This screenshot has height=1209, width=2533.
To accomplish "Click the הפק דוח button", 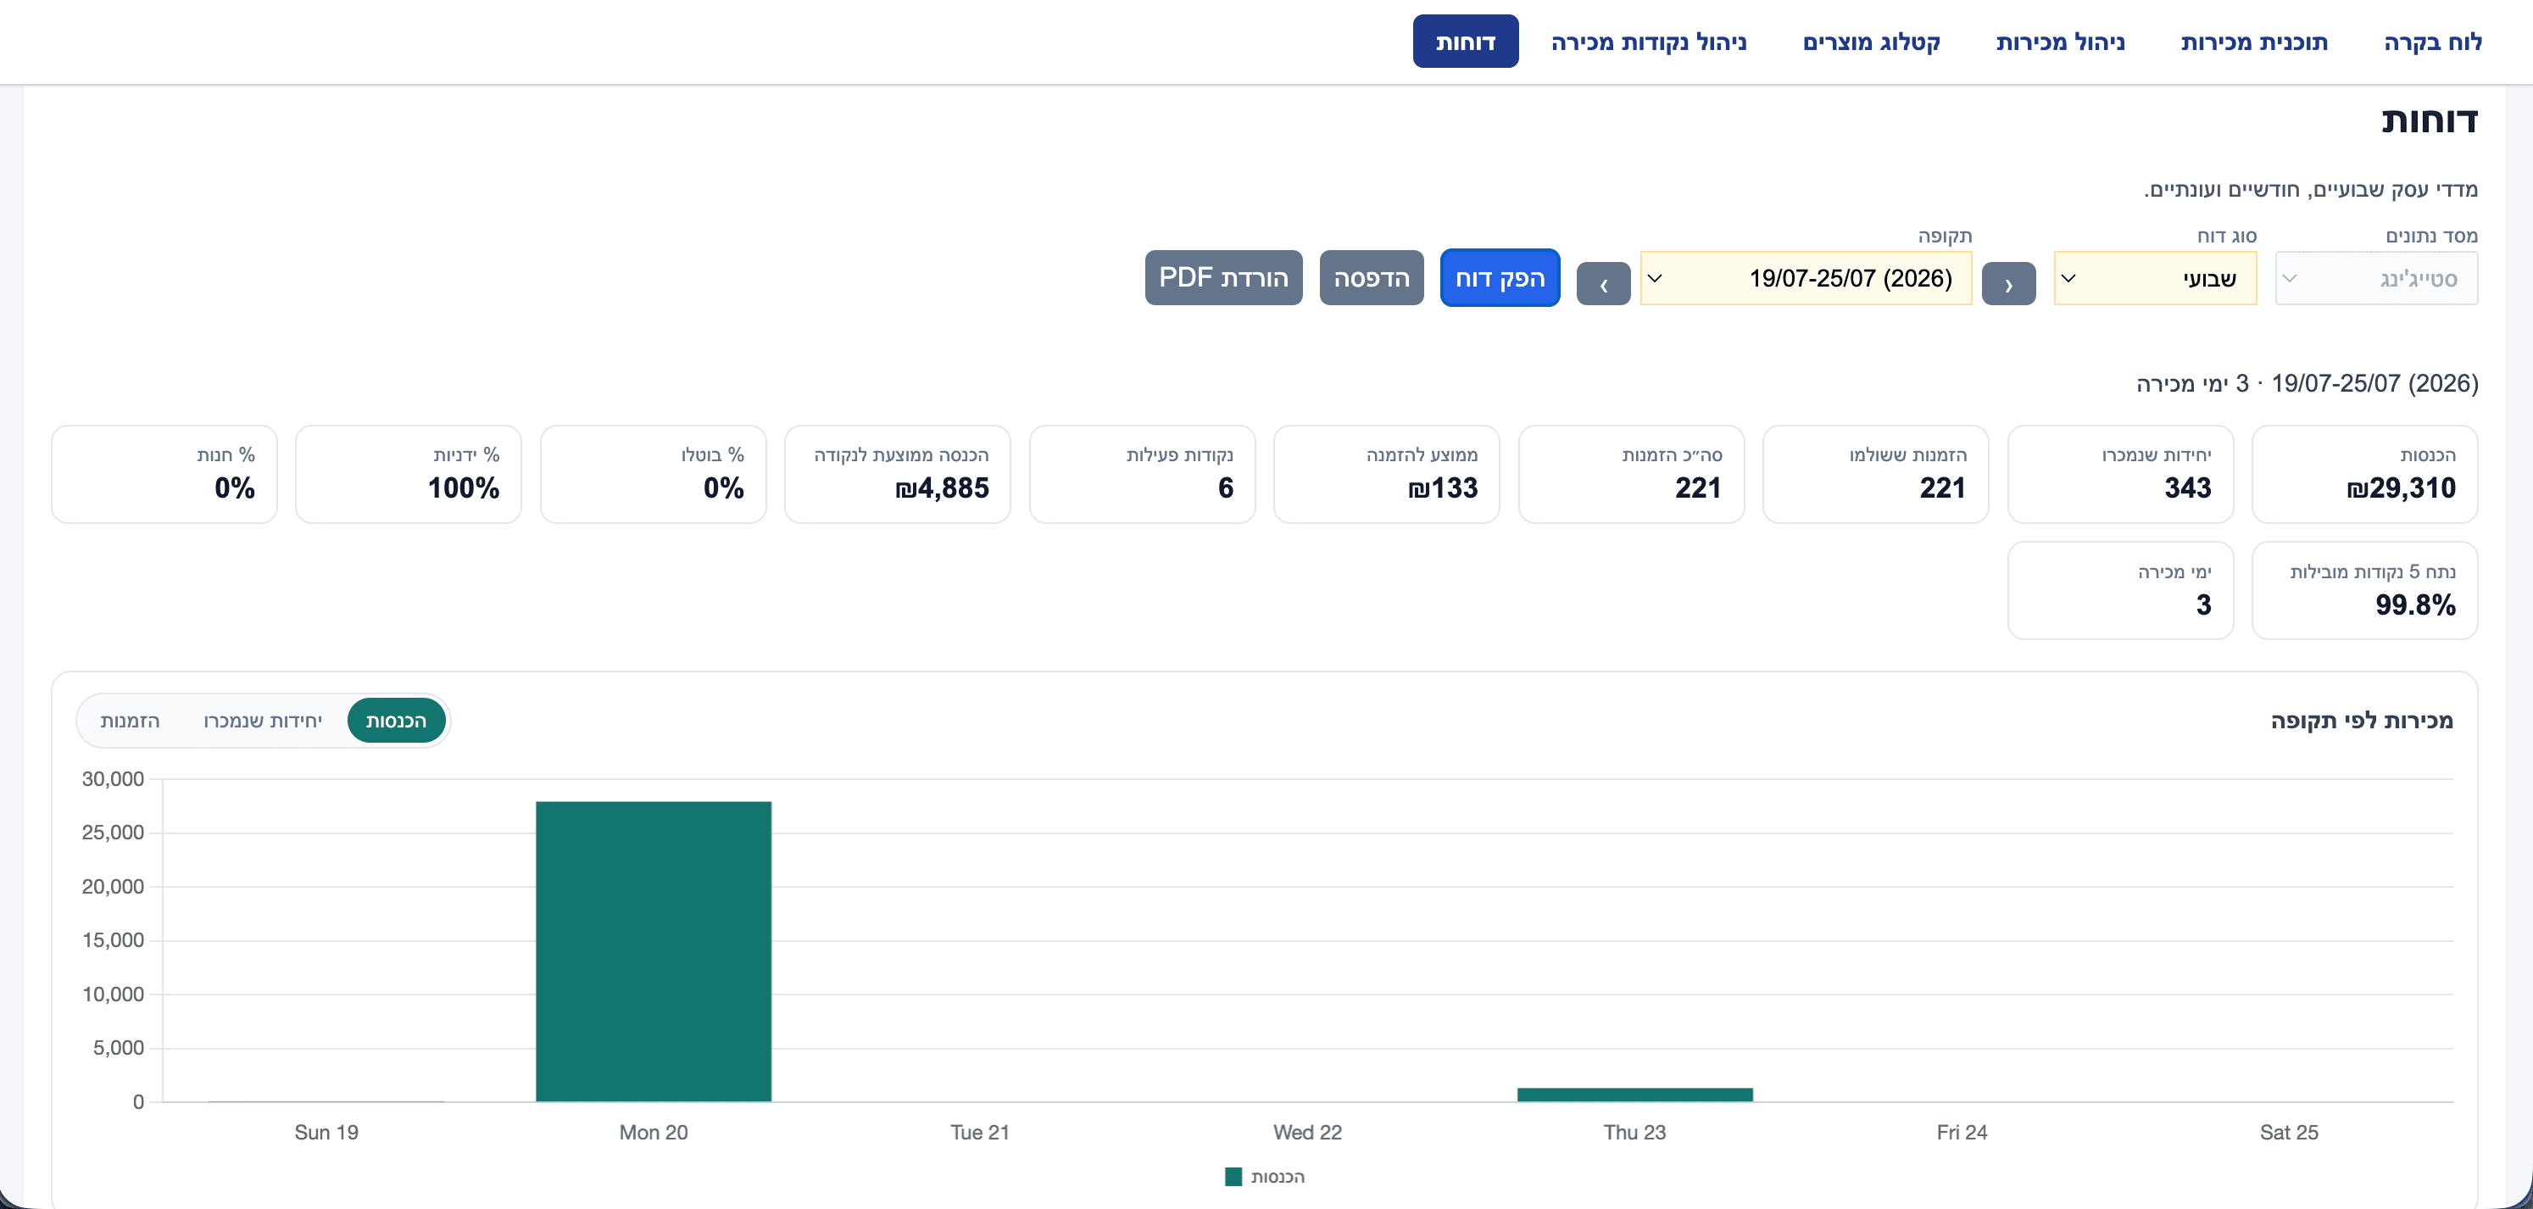I will (x=1500, y=278).
